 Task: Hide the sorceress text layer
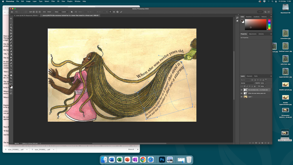[241, 90]
